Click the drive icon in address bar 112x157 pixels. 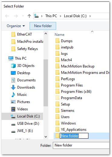(36, 16)
